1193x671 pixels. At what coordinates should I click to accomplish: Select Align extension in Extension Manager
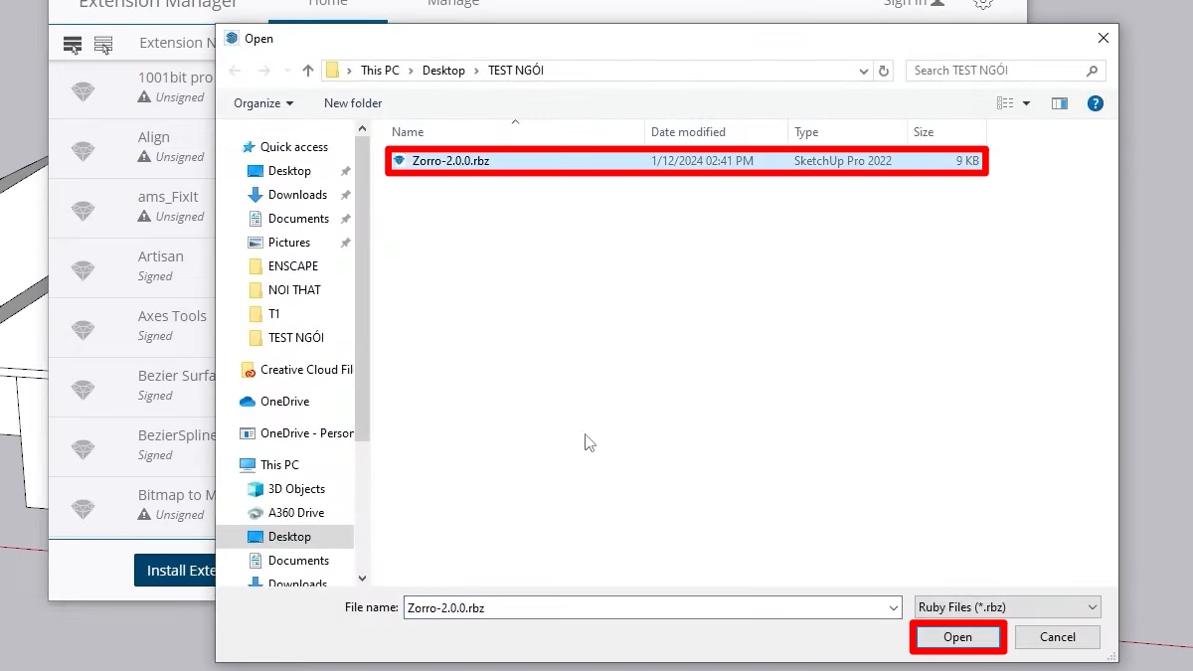(132, 149)
